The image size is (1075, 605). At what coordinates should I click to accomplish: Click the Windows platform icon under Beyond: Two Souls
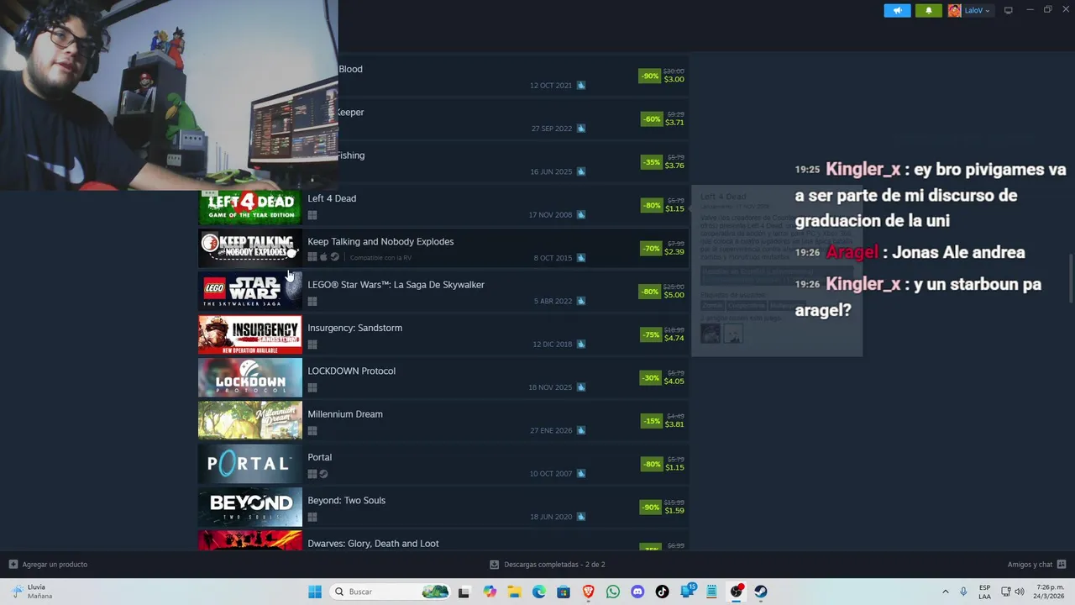(x=312, y=517)
